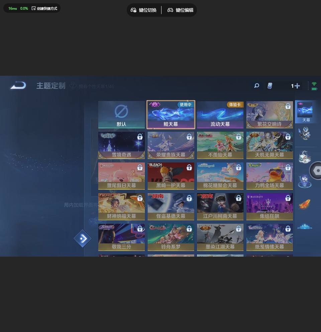
Task: Click the back arrow beside 主题定制
Action: (x=18, y=86)
